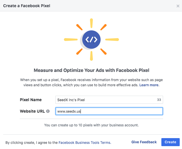Click the Pixel Name label
This screenshot has height=149, width=182.
tap(31, 100)
